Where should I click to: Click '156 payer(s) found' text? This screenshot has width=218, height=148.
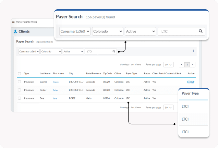100,17
